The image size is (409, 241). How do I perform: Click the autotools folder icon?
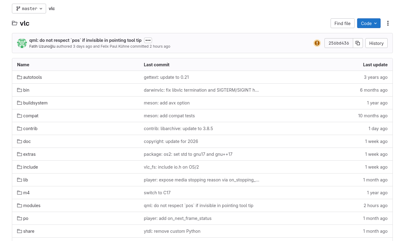20,77
